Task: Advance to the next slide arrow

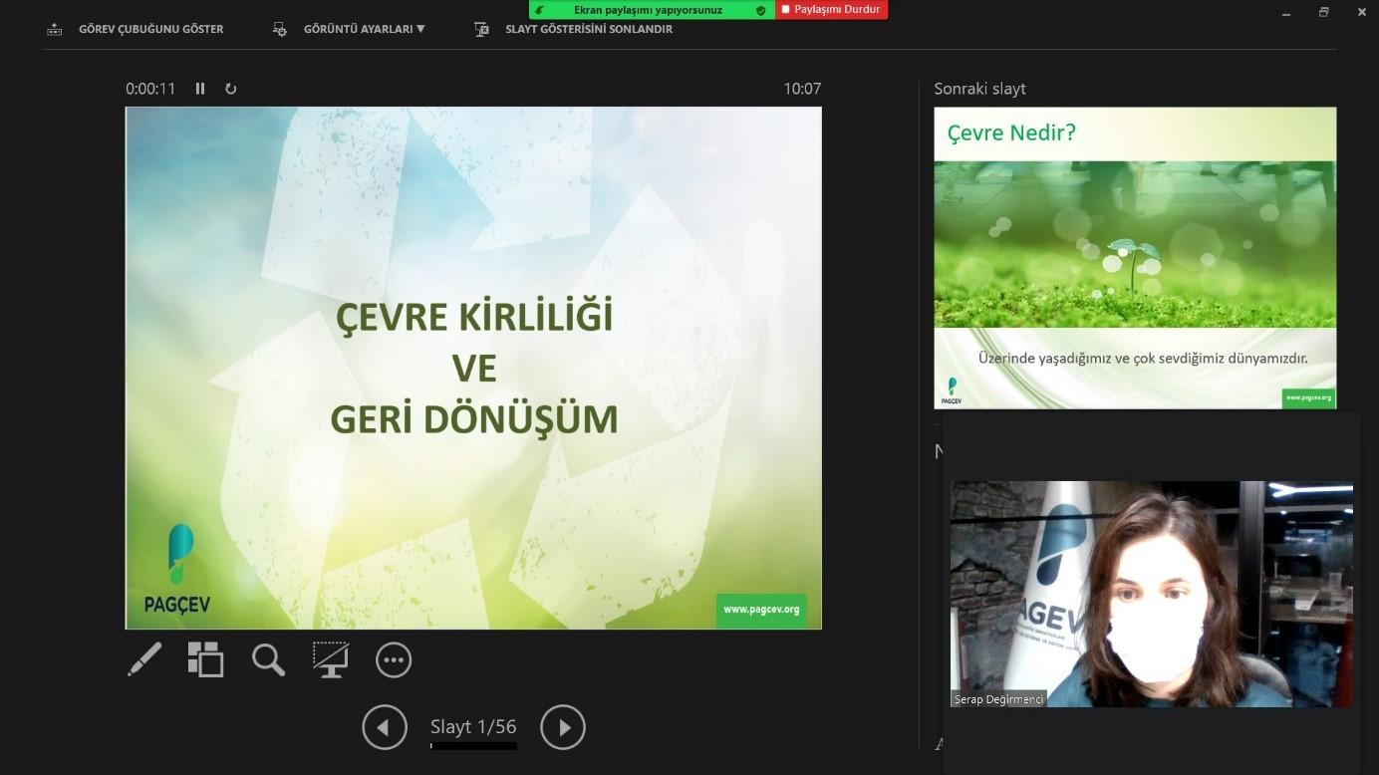Action: [562, 727]
